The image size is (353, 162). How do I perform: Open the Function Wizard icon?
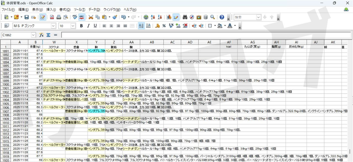[x=42, y=35]
